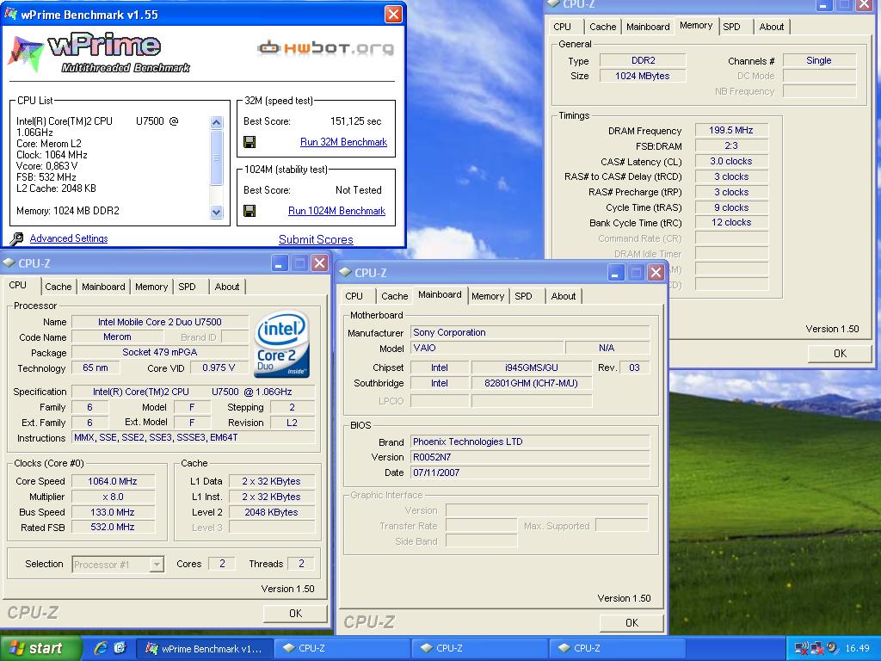This screenshot has height=661, width=881.
Task: Run the 32M Benchmark
Action: [343, 142]
